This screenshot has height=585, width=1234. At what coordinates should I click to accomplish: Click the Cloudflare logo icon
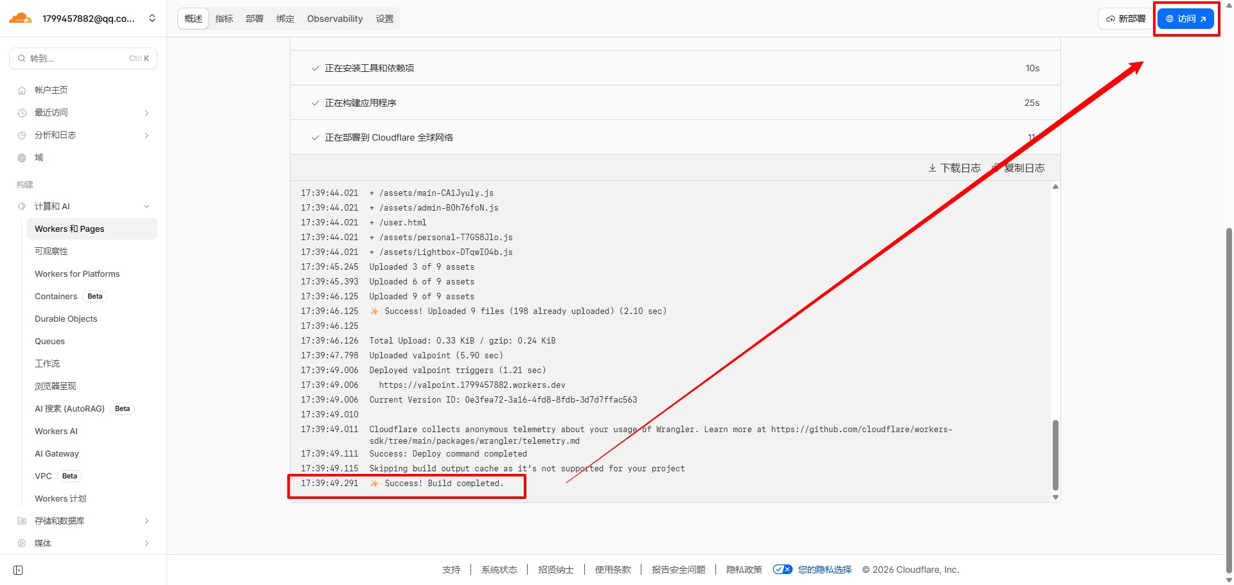coord(21,18)
